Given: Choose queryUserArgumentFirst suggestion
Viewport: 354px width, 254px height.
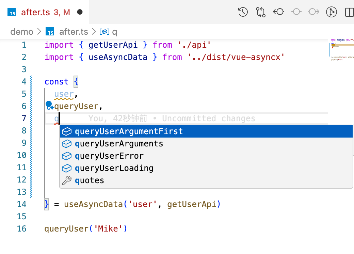Looking at the screenshot, I should click(x=129, y=131).
